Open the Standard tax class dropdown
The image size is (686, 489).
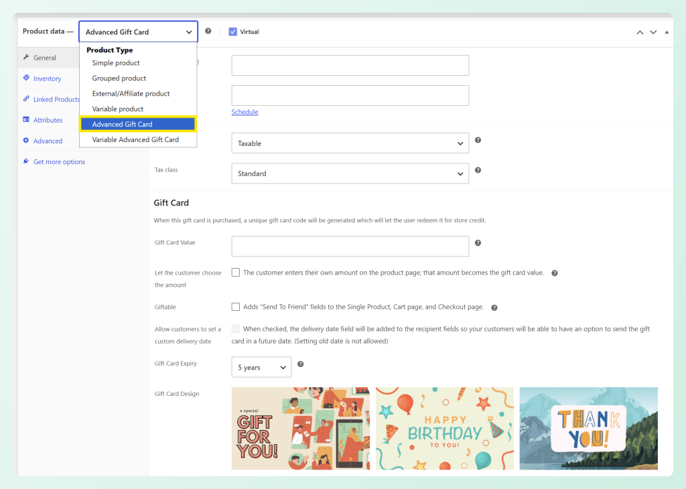click(x=350, y=173)
